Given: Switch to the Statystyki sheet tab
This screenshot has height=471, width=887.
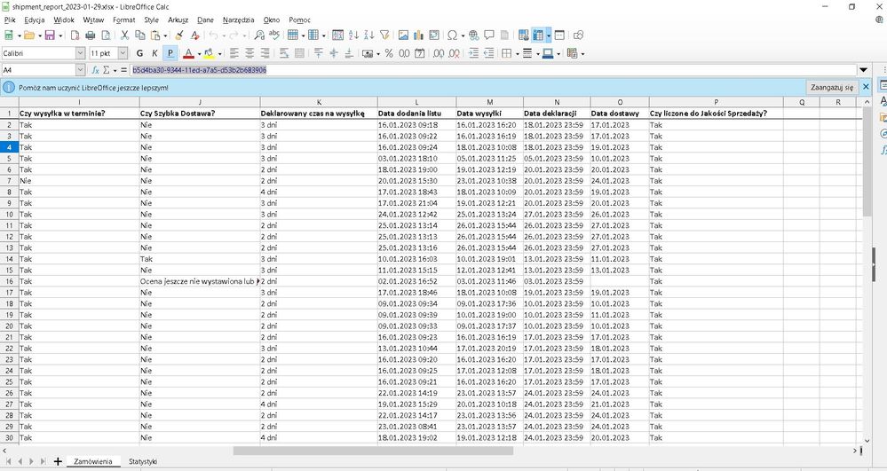Looking at the screenshot, I should [142, 461].
